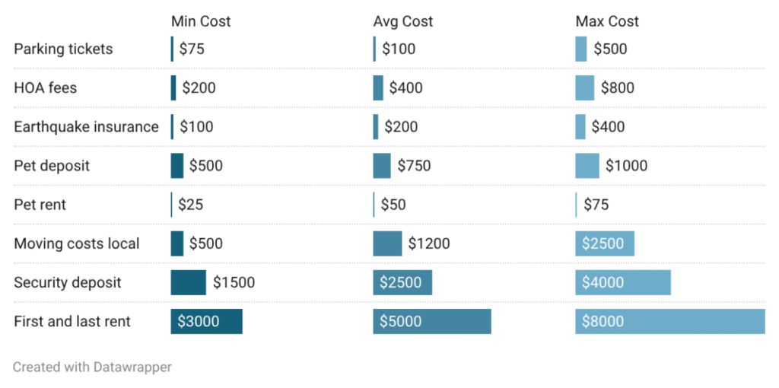Select the First and last rent label
The width and height of the screenshot is (779, 388).
[72, 321]
